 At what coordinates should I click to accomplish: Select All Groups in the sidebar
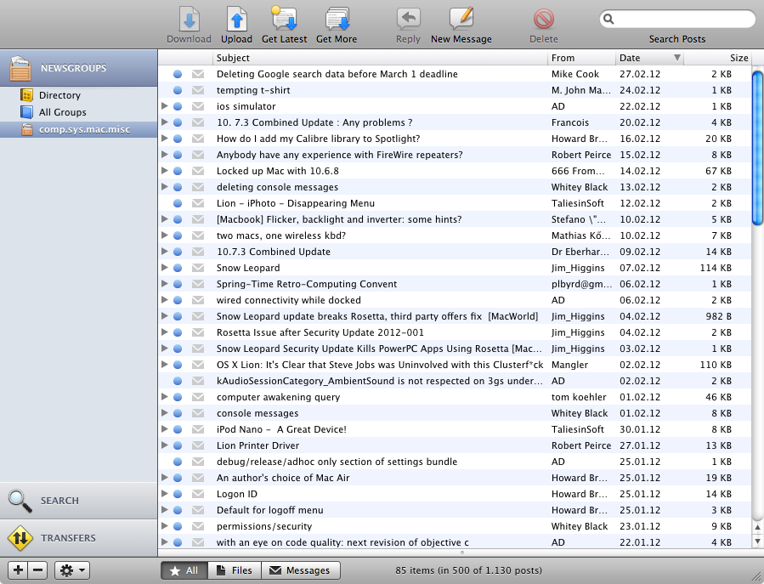(x=62, y=112)
